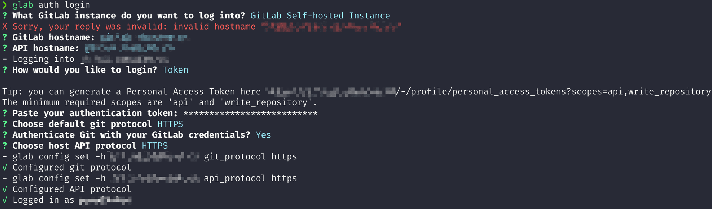
Task: Click the personal_access_tokens URL path
Action: point(553,92)
